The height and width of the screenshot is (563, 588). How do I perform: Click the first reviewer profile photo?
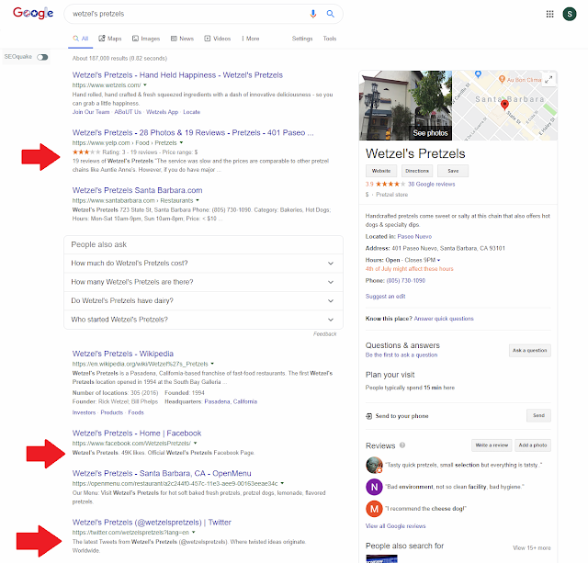point(374,465)
